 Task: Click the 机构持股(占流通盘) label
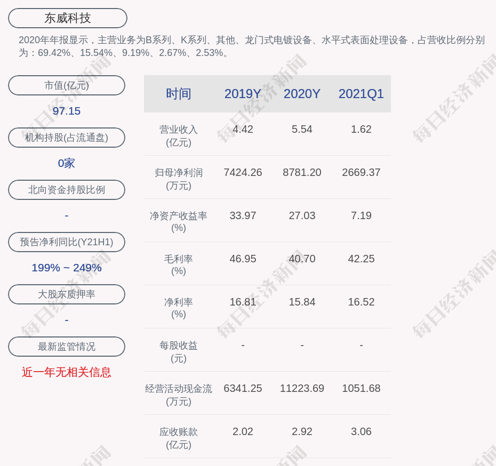pos(67,138)
